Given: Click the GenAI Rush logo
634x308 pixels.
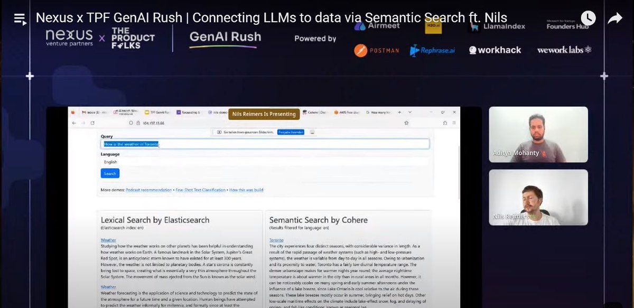Looking at the screenshot, I should click(226, 39).
